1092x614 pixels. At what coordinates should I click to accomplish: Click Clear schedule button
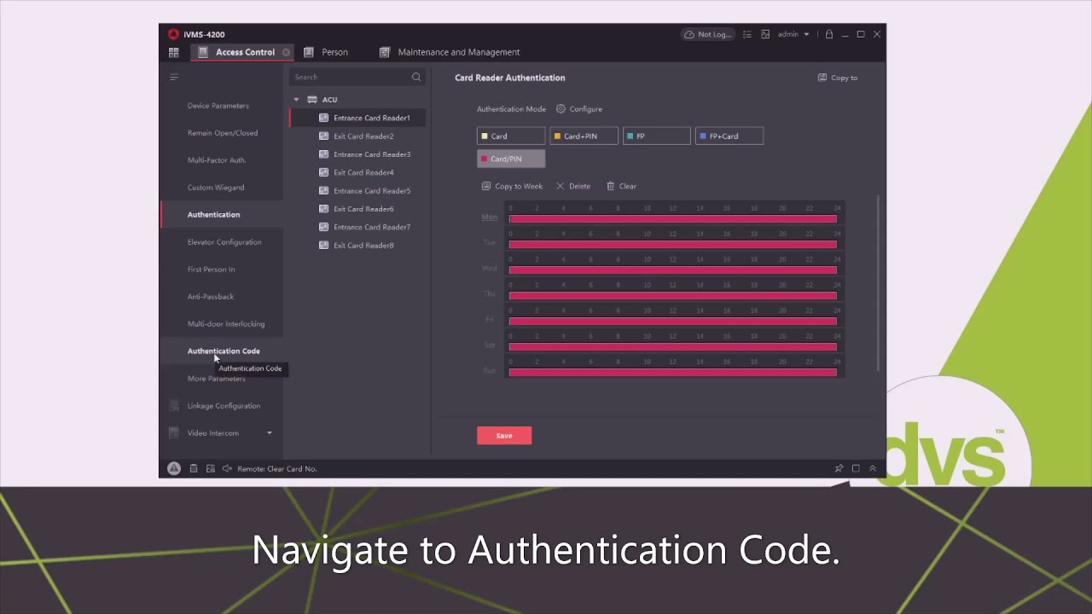point(621,186)
